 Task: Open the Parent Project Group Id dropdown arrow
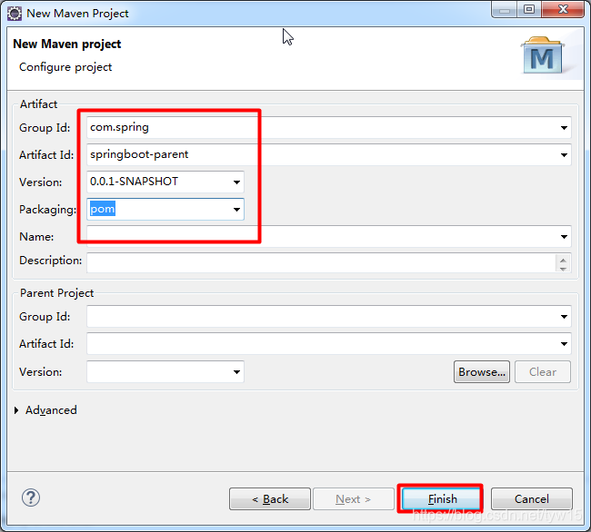pos(564,317)
